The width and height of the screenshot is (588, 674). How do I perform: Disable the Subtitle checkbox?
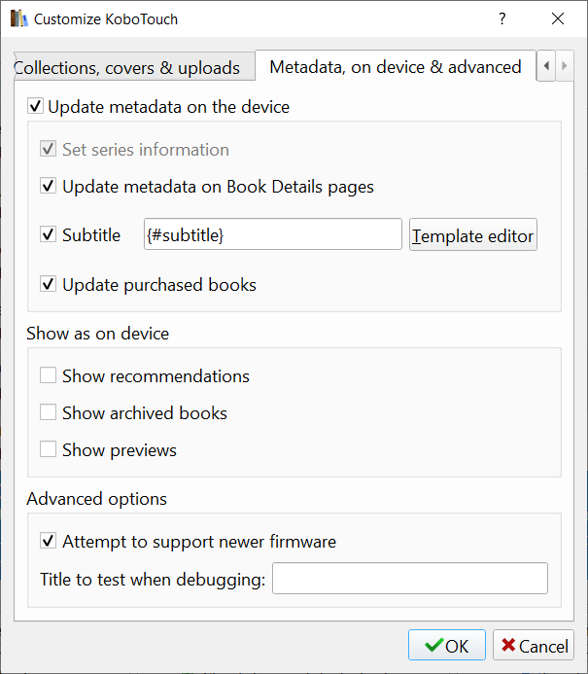(x=49, y=235)
